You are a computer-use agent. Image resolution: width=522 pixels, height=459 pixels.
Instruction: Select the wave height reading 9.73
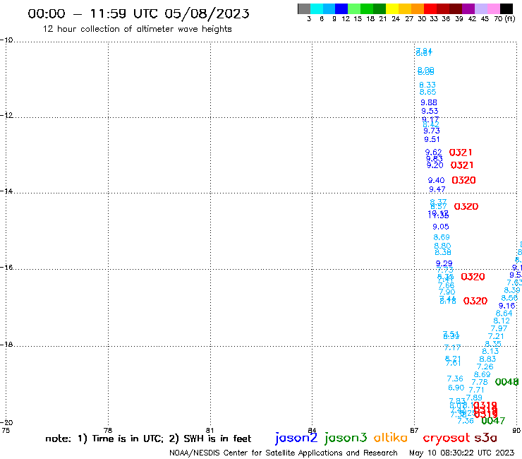(x=432, y=131)
